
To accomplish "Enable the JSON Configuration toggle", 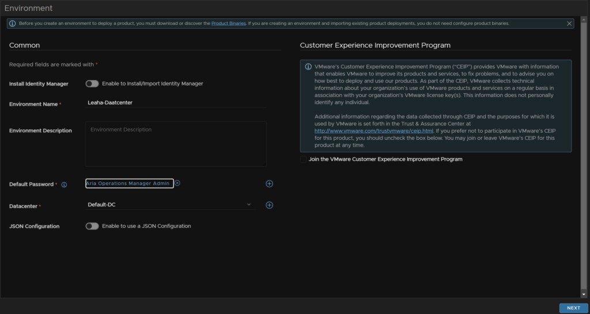I will (92, 226).
